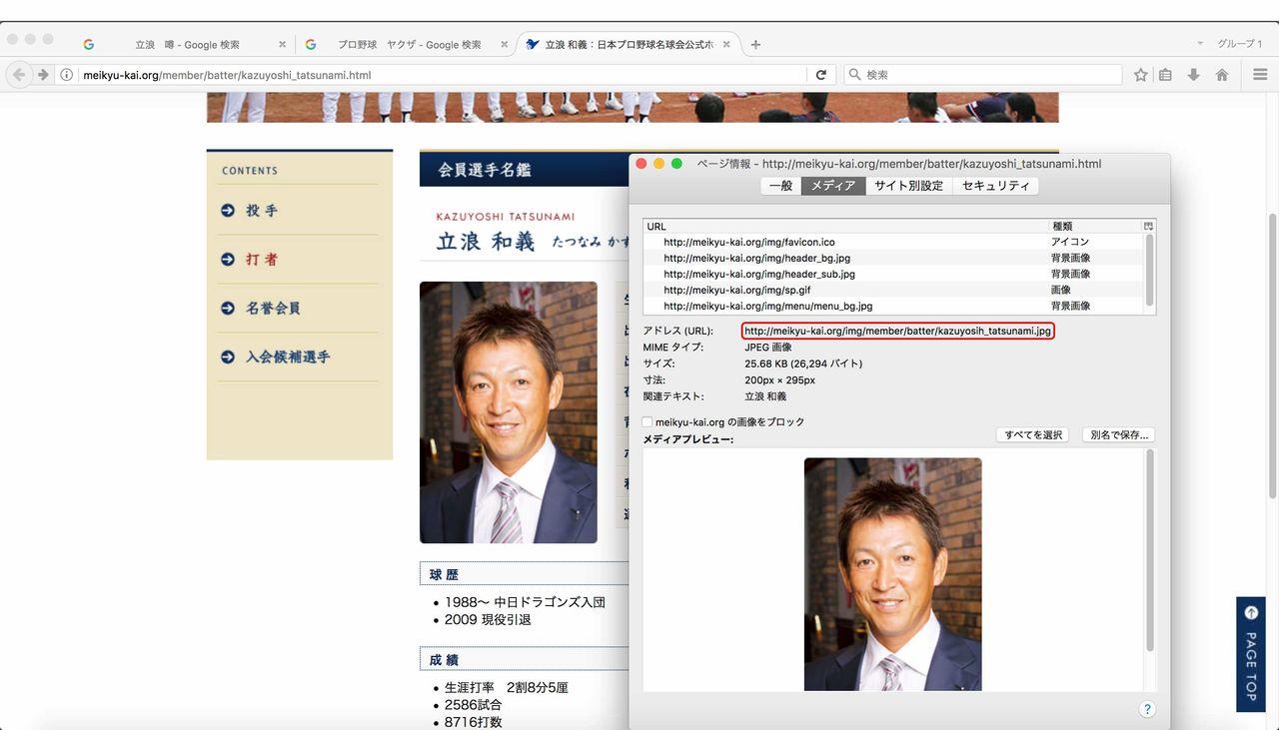Click the すべてを選択 button
Image resolution: width=1279 pixels, height=730 pixels.
[x=1033, y=435]
